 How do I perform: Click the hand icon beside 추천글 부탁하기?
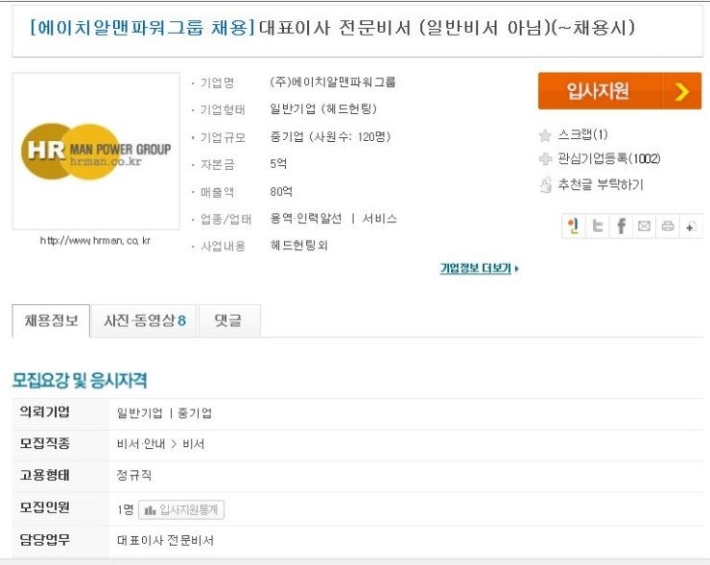click(x=546, y=184)
